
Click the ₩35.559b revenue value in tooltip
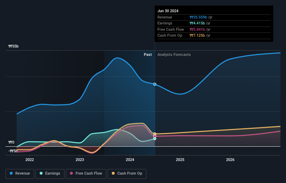(x=198, y=17)
